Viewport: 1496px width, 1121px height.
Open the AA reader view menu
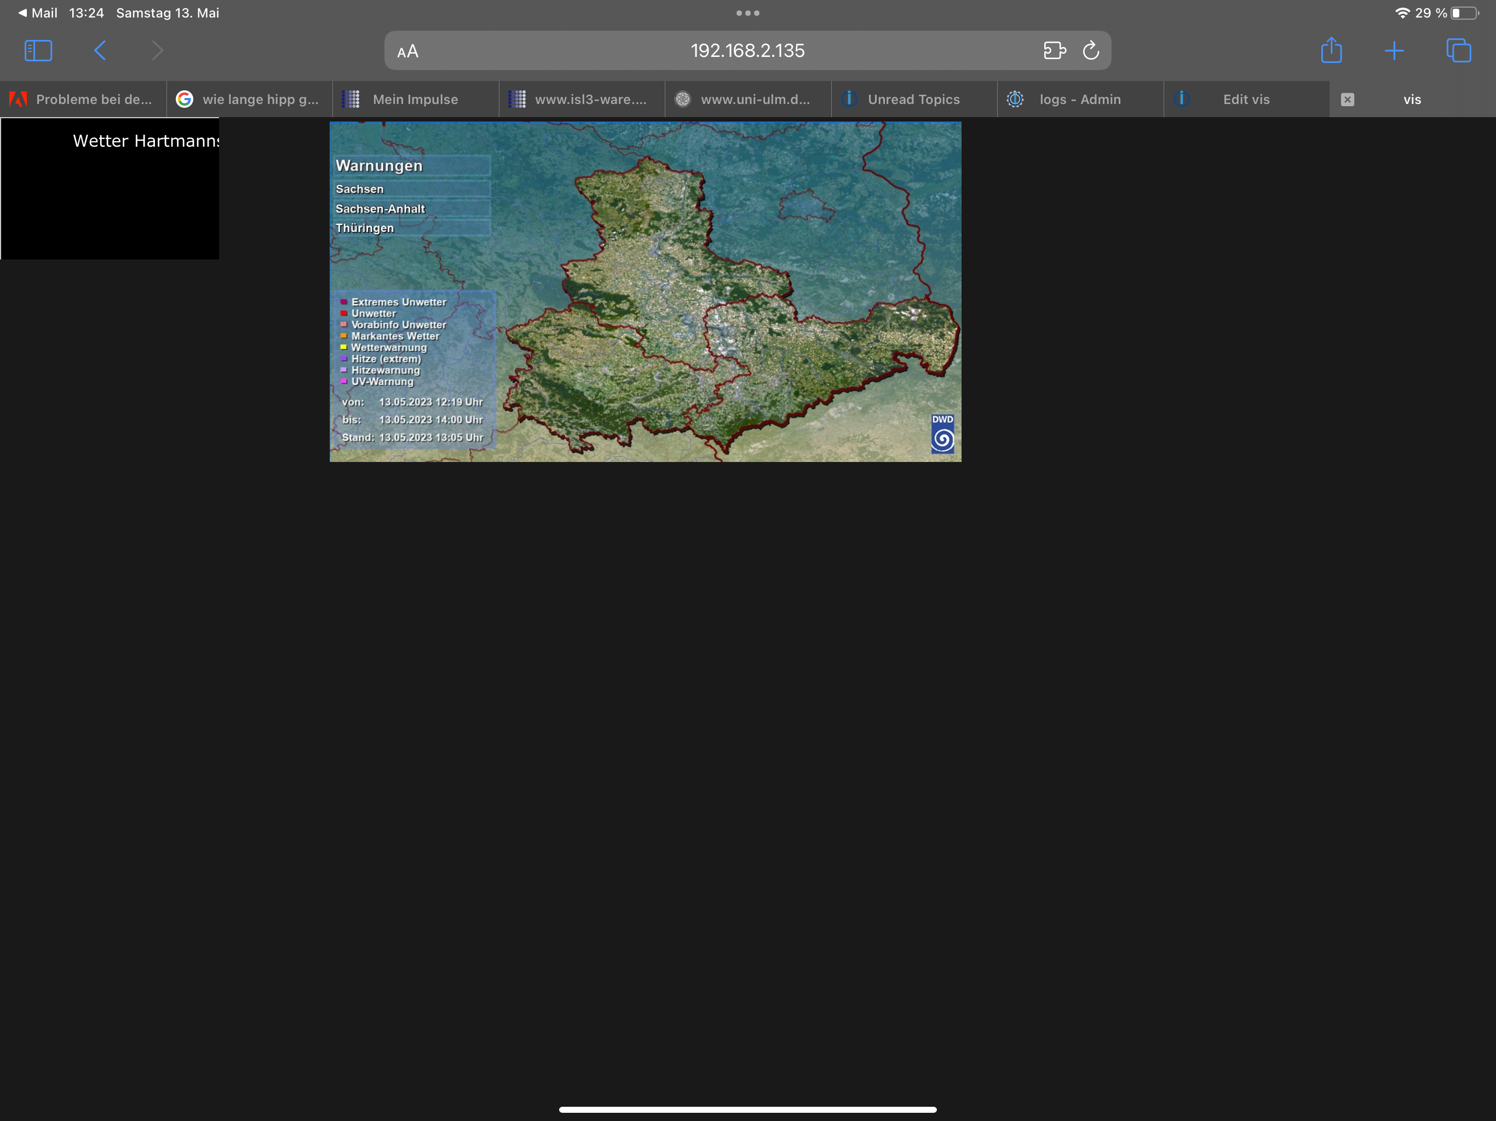pyautogui.click(x=408, y=51)
